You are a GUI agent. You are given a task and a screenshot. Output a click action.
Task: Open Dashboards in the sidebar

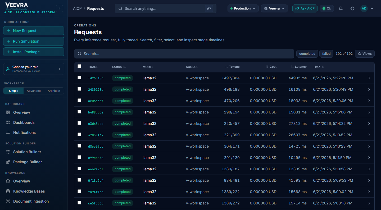coord(34,122)
